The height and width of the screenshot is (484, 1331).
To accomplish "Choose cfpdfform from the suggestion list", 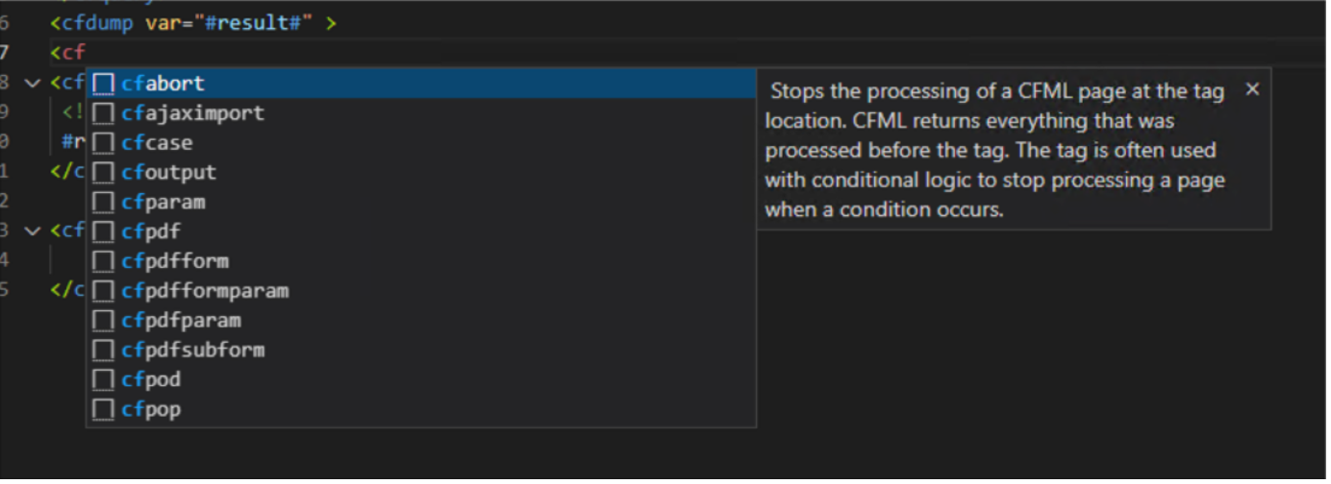I will [x=175, y=261].
